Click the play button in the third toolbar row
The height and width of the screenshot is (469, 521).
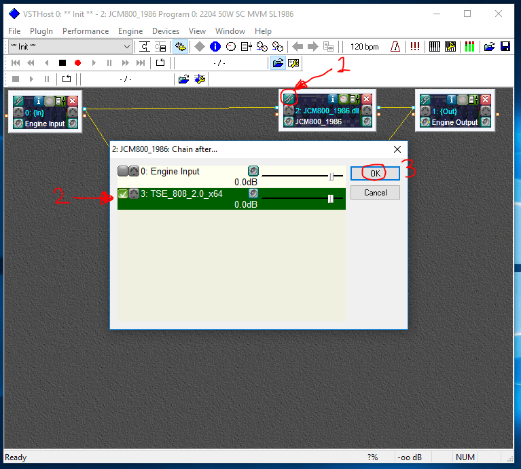coord(31,79)
